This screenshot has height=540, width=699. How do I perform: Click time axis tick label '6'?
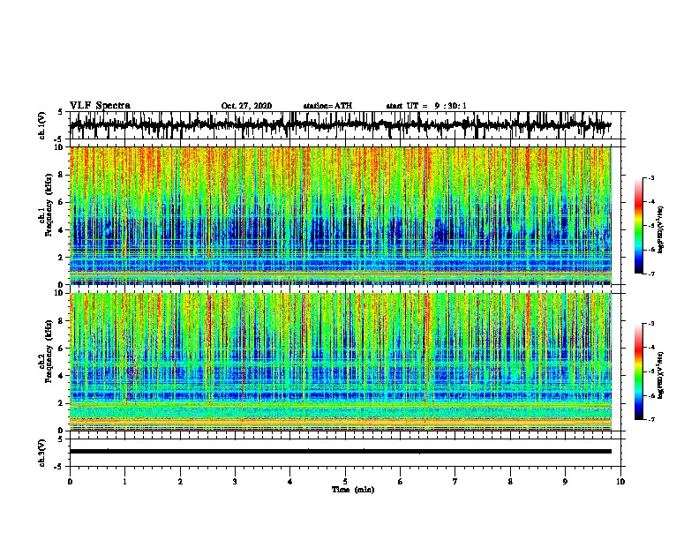pyautogui.click(x=401, y=481)
